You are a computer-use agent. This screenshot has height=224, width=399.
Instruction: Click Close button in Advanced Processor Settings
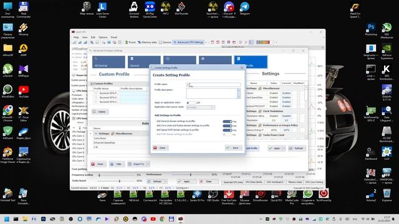click(x=98, y=164)
